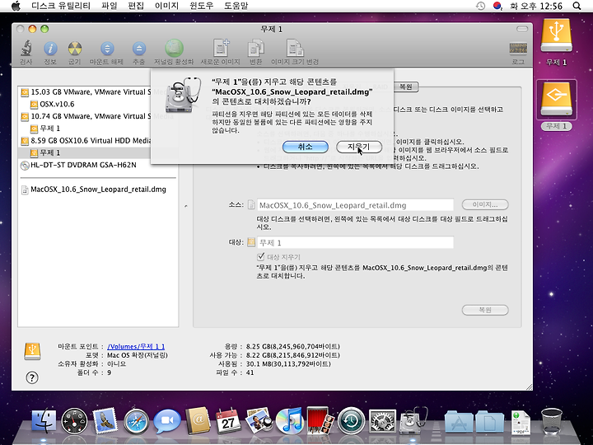
Task: Open Photo Booth from the Dock
Action: click(x=320, y=420)
